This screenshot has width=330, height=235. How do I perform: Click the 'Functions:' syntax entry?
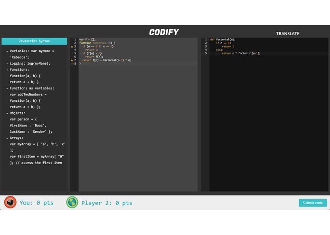[x=19, y=69]
